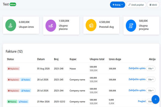
Task: Click the Iznos duga column header
Action: point(115,59)
